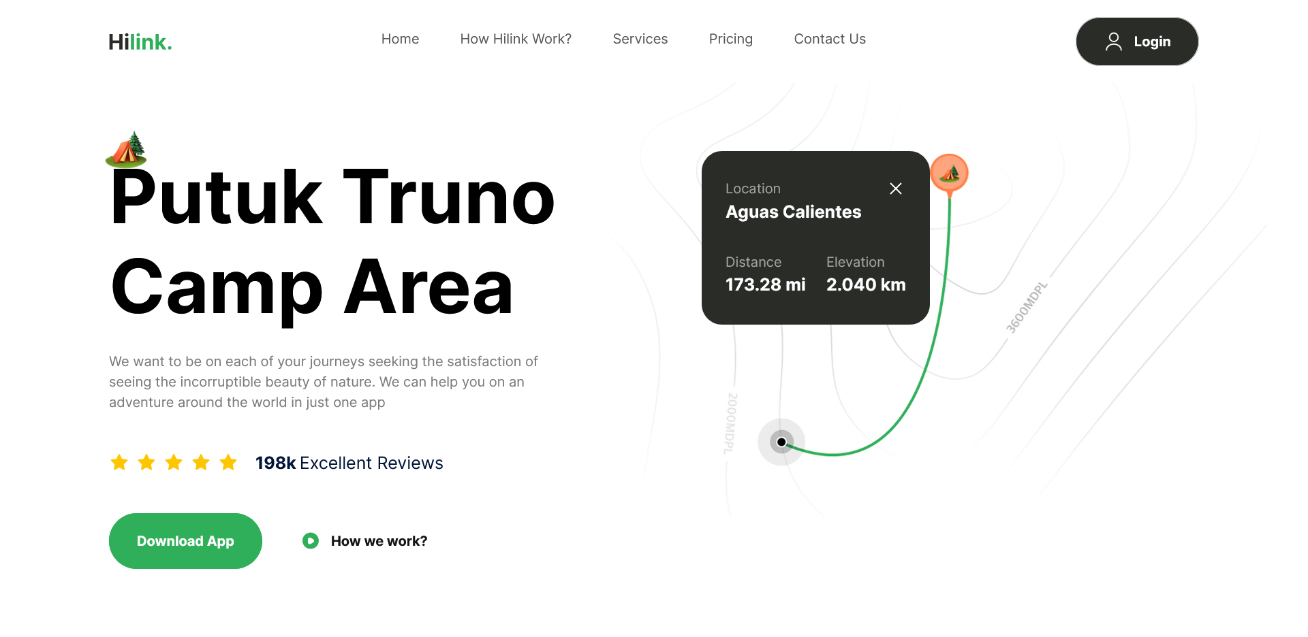The height and width of the screenshot is (637, 1308).
Task: Close the Aguas Calientes location card
Action: pos(896,189)
